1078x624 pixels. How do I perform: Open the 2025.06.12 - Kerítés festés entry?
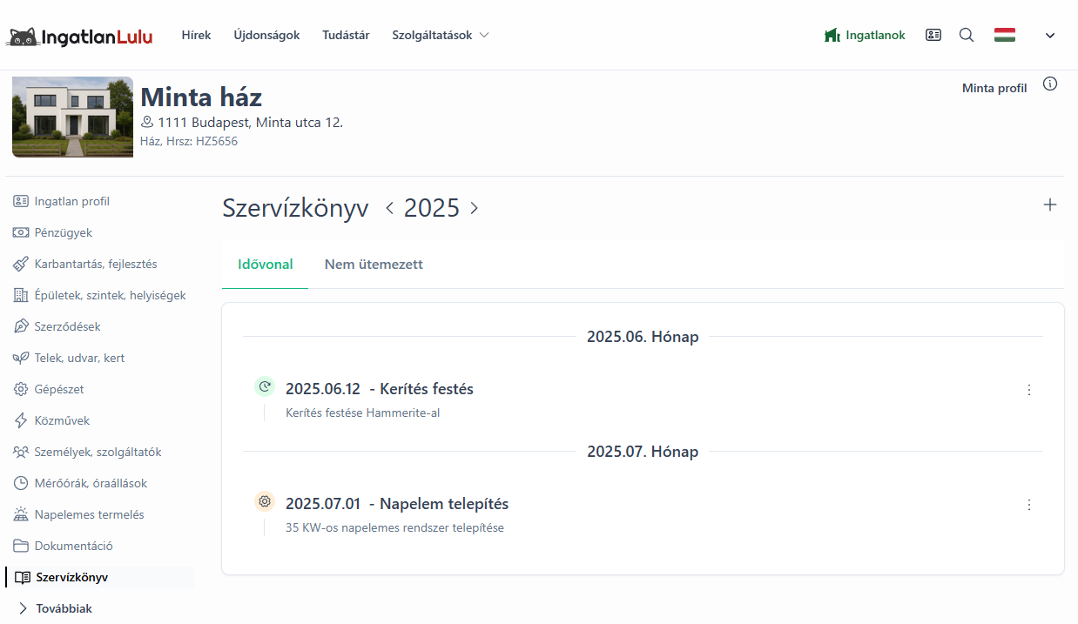380,389
